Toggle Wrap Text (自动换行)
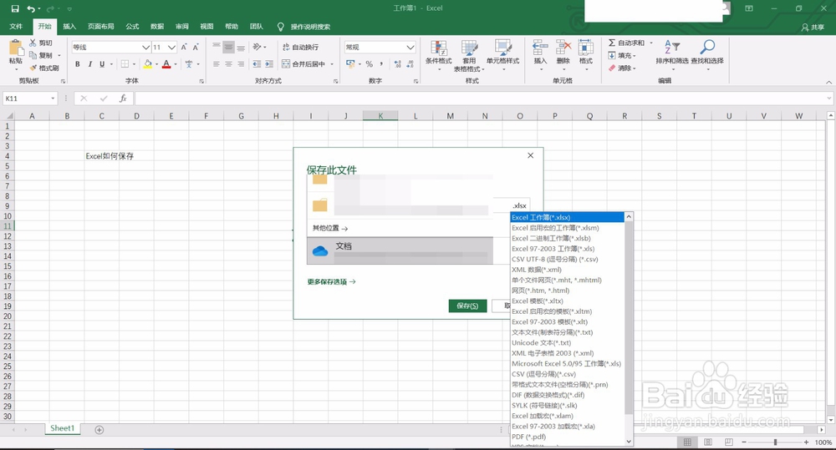The width and height of the screenshot is (836, 450). [300, 48]
